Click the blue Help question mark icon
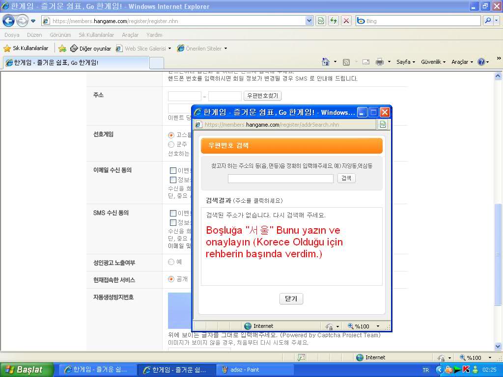503x377 pixels. tap(481, 62)
